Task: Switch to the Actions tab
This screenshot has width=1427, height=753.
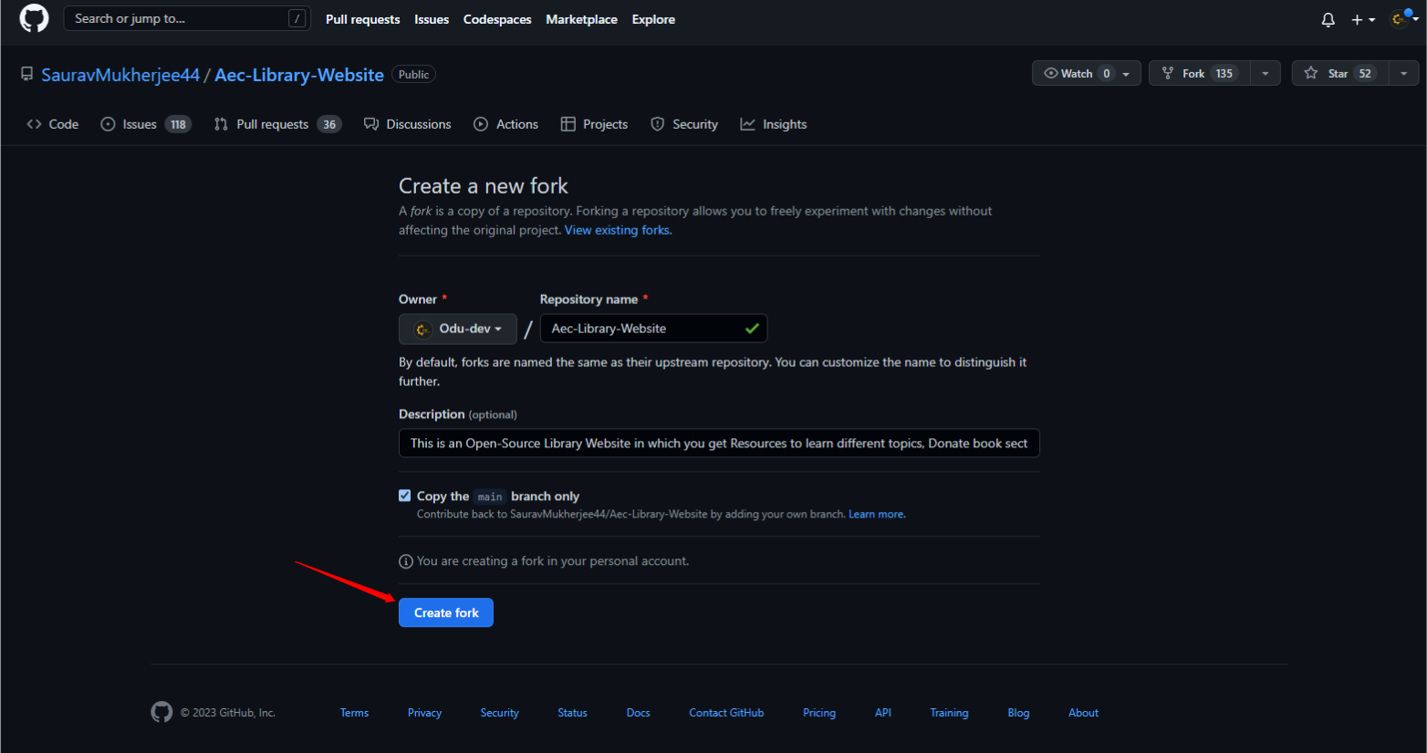Action: pyautogui.click(x=506, y=124)
